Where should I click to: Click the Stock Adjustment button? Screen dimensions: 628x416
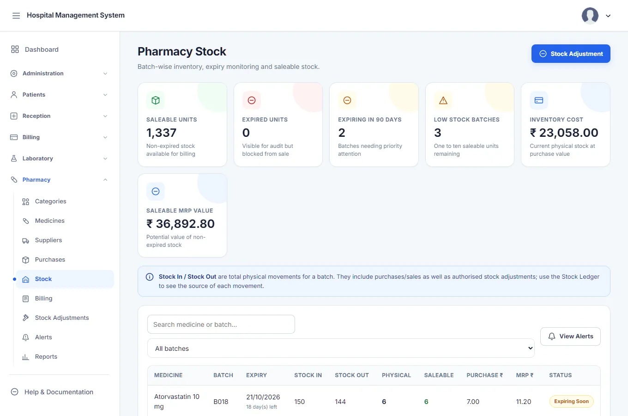(571, 54)
